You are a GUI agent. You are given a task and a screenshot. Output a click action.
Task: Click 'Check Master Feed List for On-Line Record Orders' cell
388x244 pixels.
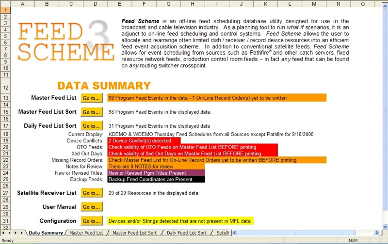coord(217,160)
